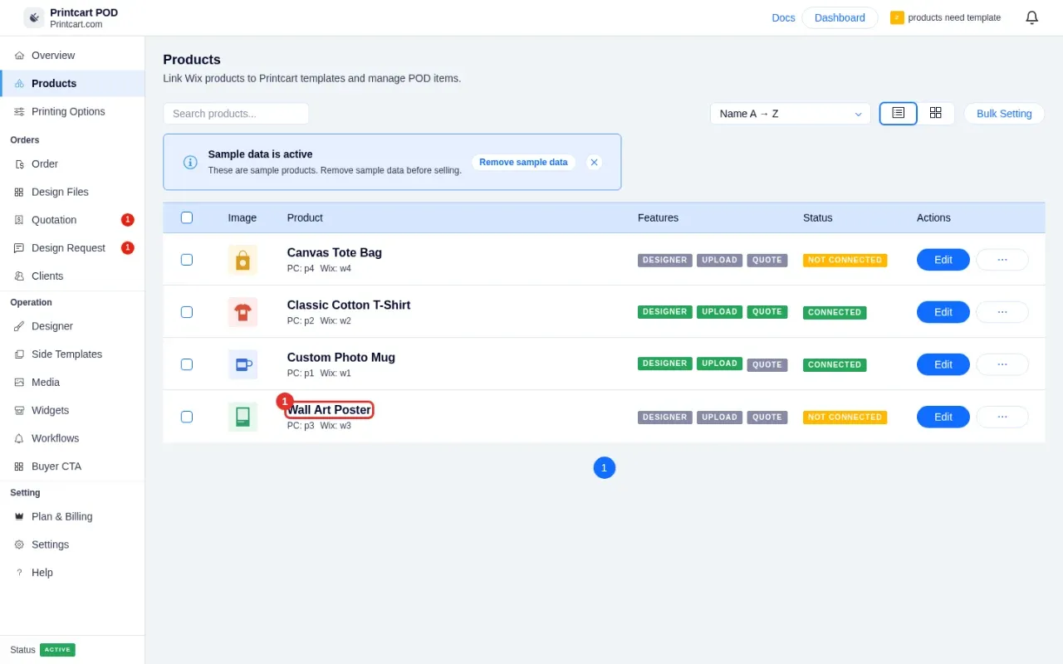This screenshot has width=1063, height=664.
Task: Open Widgets in sidebar
Action: 72,410
